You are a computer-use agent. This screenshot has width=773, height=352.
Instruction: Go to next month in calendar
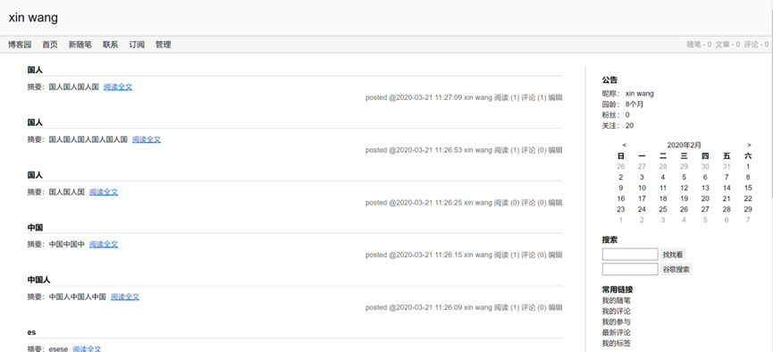click(750, 145)
